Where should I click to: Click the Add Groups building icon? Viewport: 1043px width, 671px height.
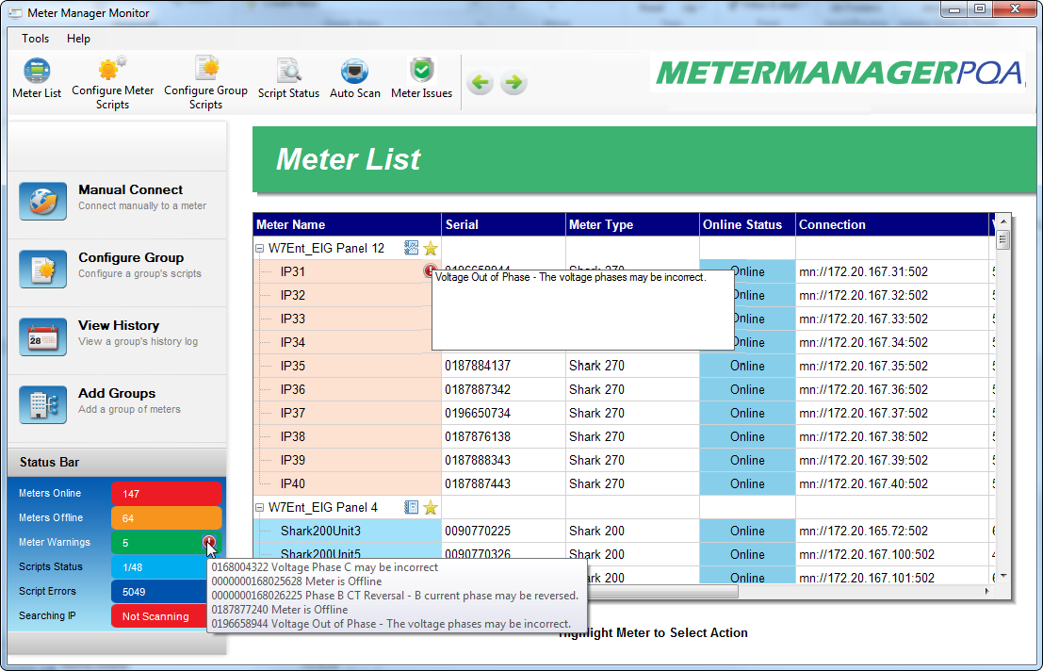42,404
